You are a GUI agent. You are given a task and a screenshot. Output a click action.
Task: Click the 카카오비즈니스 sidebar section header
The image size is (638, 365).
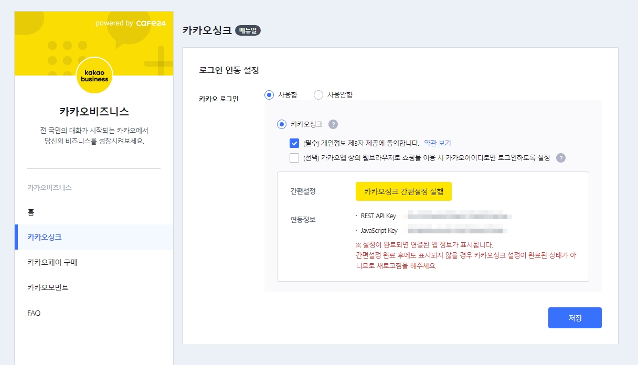(x=49, y=187)
